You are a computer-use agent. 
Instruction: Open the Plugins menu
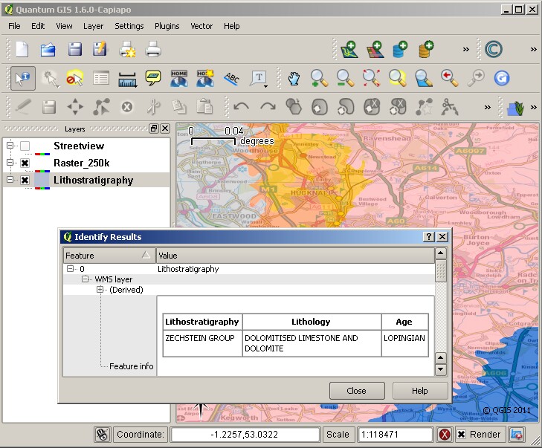click(x=167, y=26)
